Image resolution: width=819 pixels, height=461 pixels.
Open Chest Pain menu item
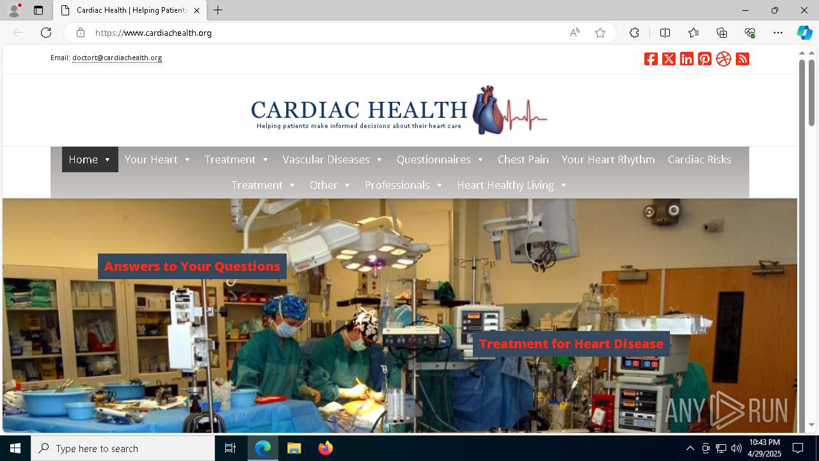(523, 159)
